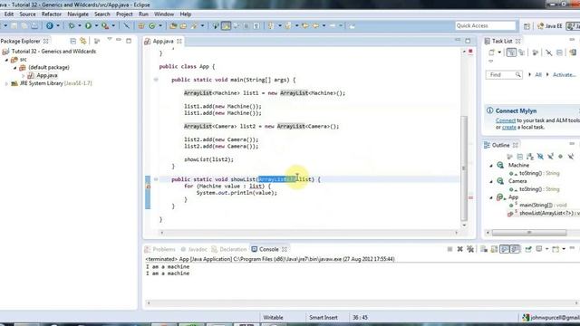
Task: Switch to the Java EE perspective
Action: pos(550,26)
